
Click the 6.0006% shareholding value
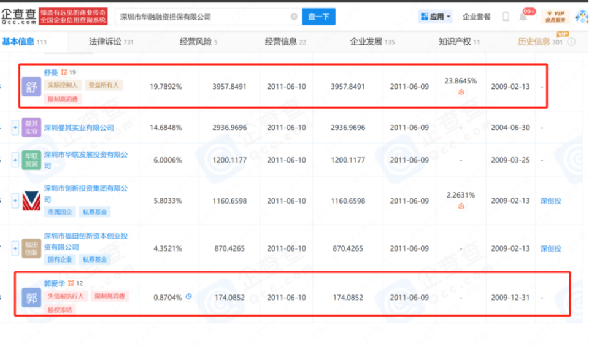(167, 160)
